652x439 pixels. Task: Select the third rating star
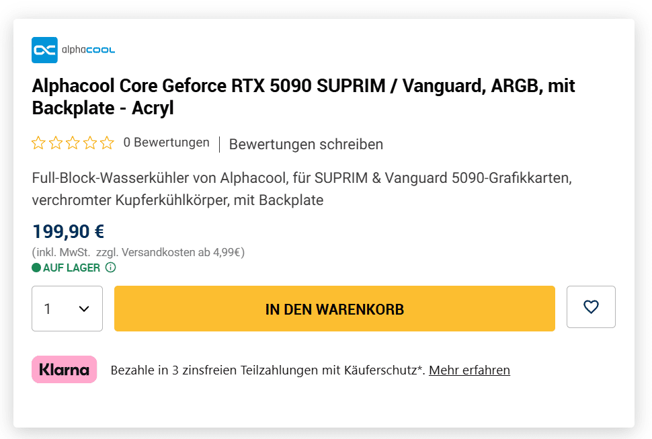pos(73,143)
